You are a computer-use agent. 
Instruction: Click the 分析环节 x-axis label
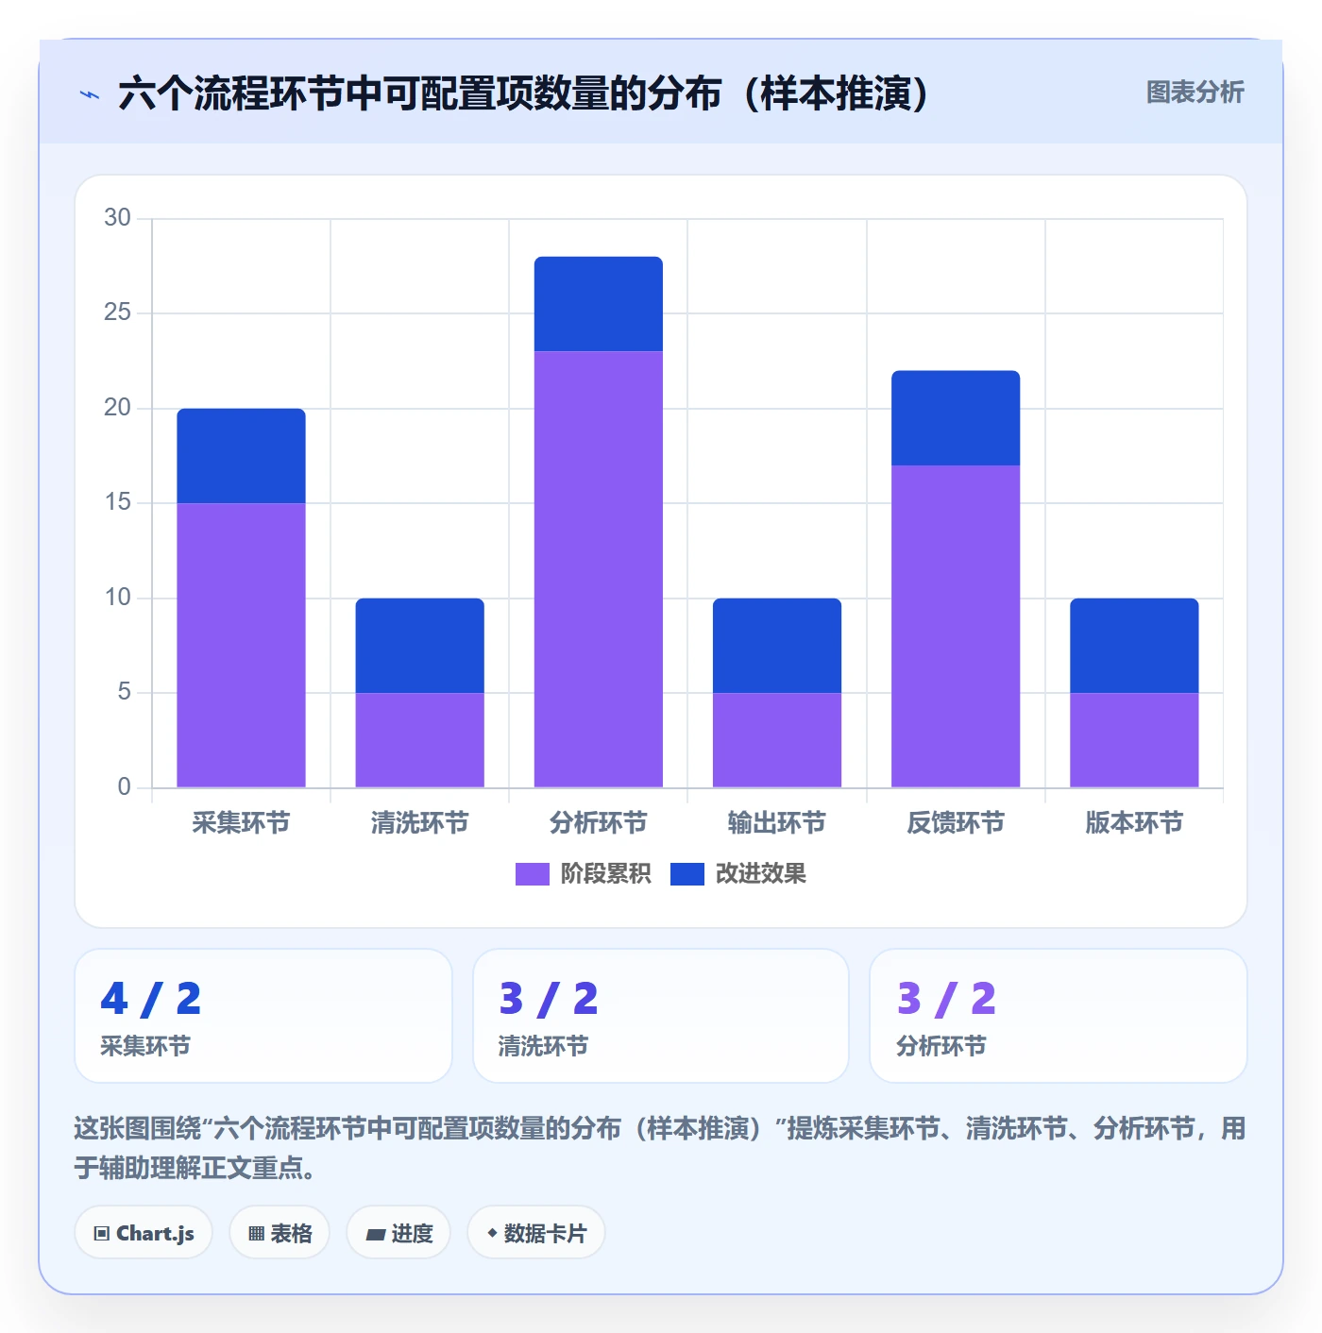pyautogui.click(x=599, y=823)
